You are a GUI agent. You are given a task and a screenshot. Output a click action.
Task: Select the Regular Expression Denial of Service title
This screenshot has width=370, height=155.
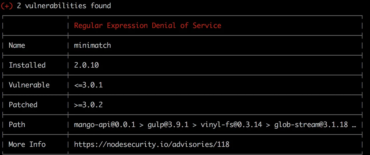tap(147, 26)
